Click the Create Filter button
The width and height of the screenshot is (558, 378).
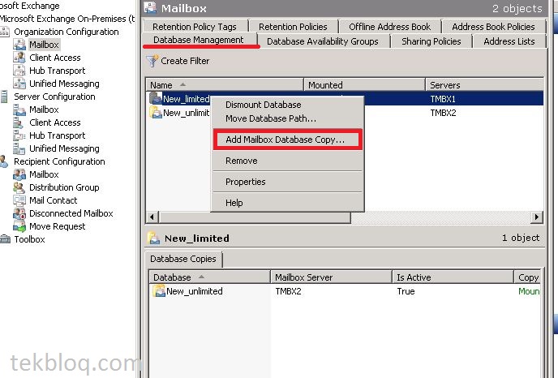178,61
